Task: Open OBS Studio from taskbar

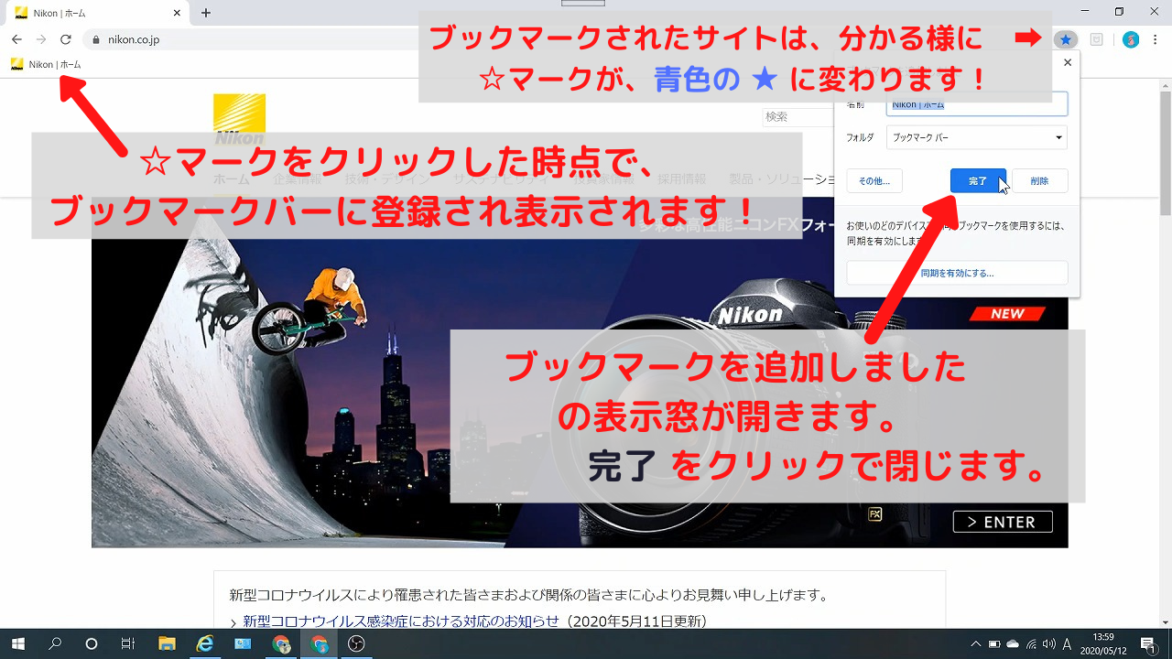Action: (357, 643)
